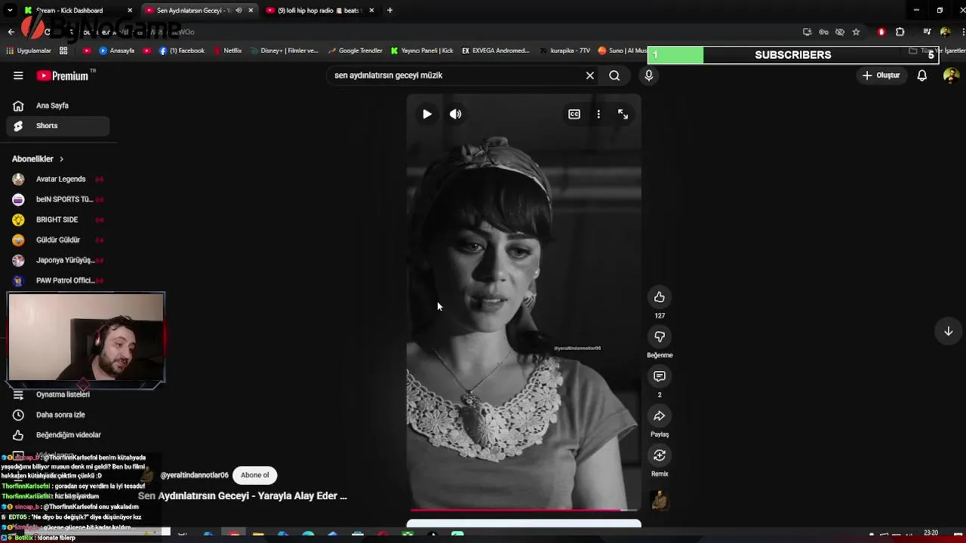Expand the Short to fullscreen
The width and height of the screenshot is (966, 543).
[x=623, y=114]
